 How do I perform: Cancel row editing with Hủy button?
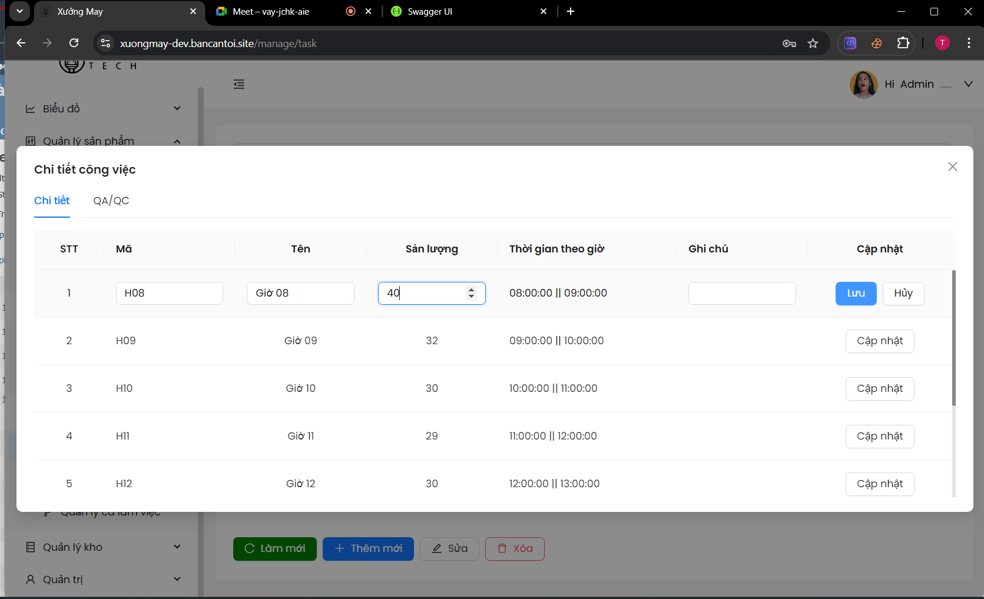[x=903, y=293]
